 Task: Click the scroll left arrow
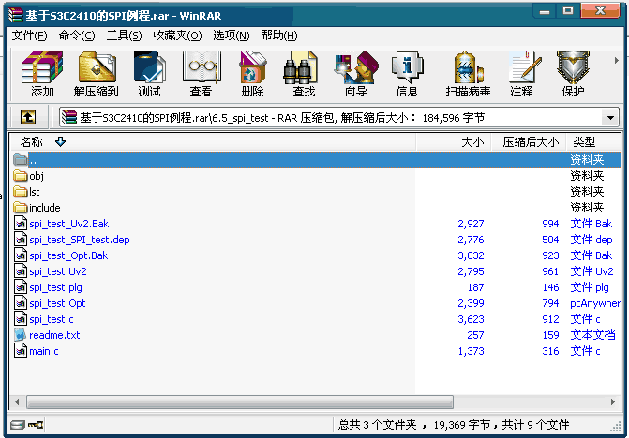click(x=17, y=401)
